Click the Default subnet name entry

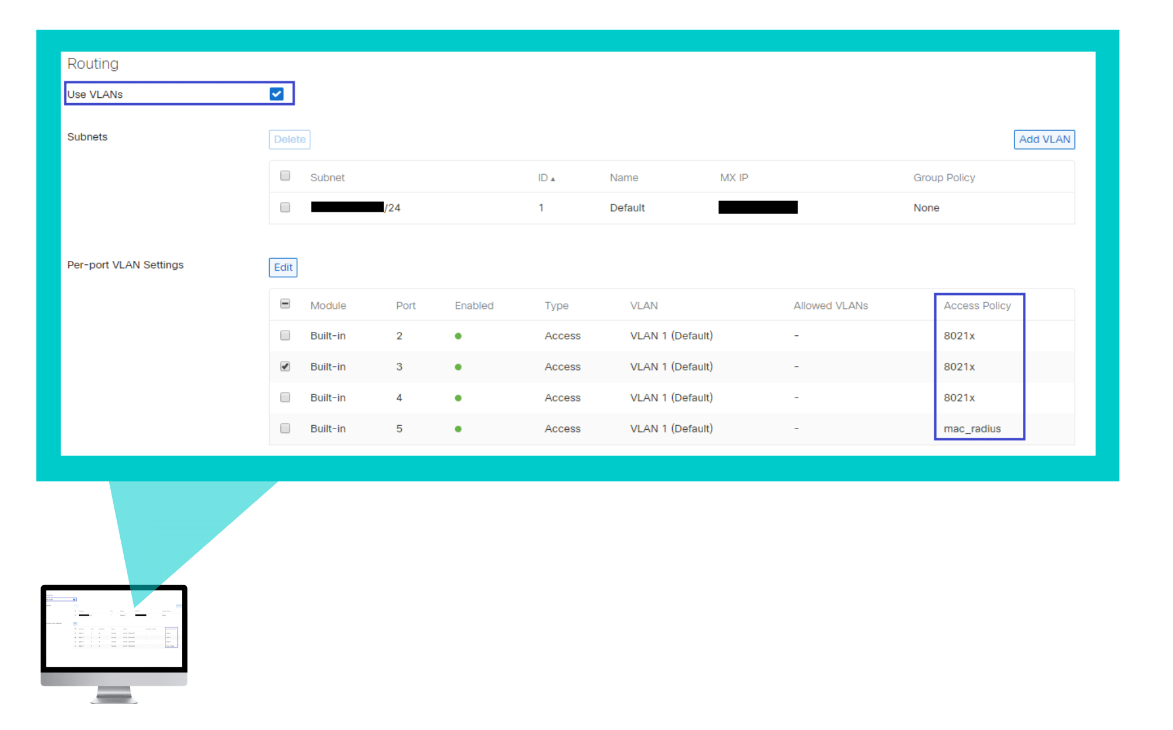click(627, 207)
